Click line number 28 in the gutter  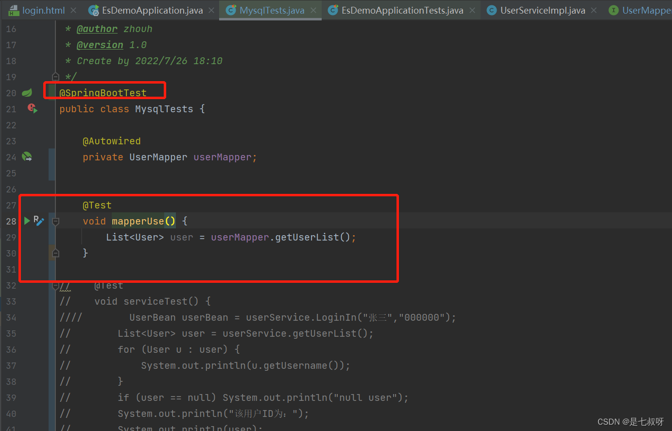[x=11, y=221]
